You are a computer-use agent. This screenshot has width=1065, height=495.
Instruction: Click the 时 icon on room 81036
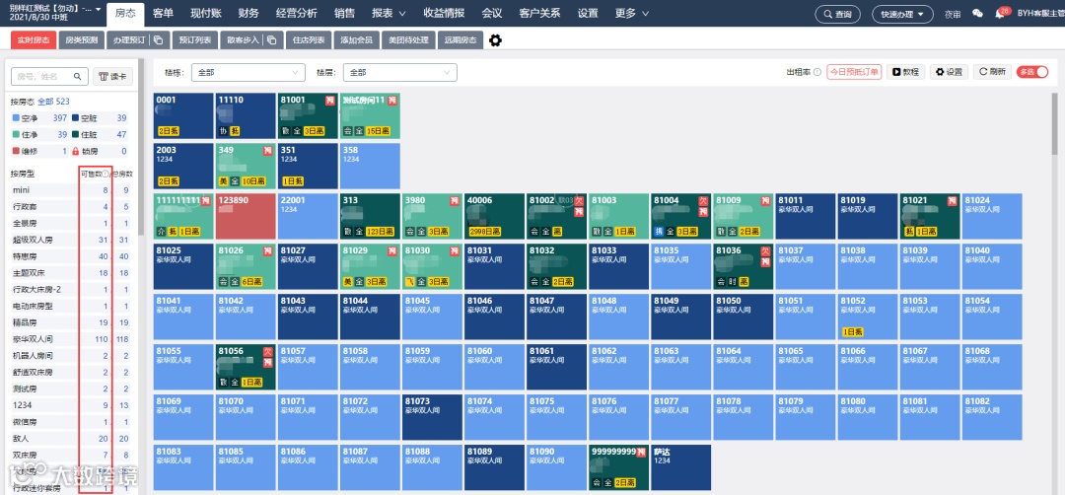(734, 282)
